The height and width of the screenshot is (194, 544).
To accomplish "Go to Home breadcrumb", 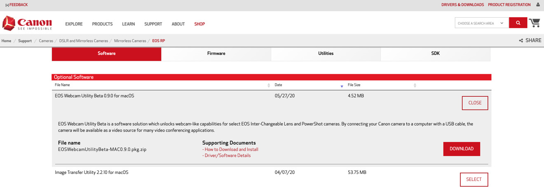I will (6, 41).
